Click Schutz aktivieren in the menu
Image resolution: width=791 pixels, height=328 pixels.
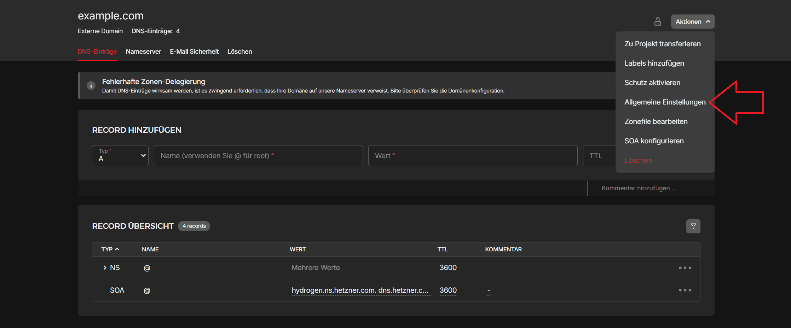click(x=652, y=83)
